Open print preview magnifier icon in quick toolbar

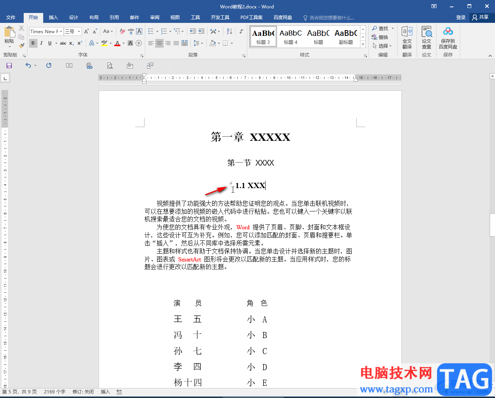[110, 66]
